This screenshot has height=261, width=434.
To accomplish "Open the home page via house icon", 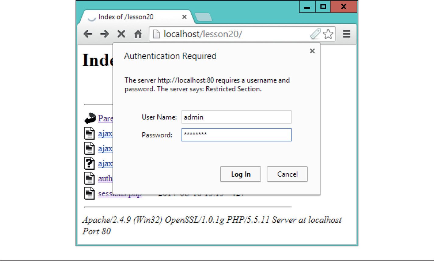I will (138, 34).
